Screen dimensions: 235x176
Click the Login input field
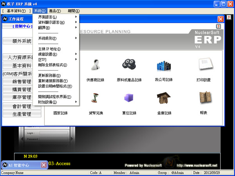point(54,133)
